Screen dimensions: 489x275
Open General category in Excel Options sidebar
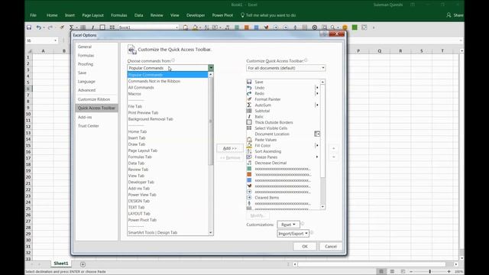(85, 47)
